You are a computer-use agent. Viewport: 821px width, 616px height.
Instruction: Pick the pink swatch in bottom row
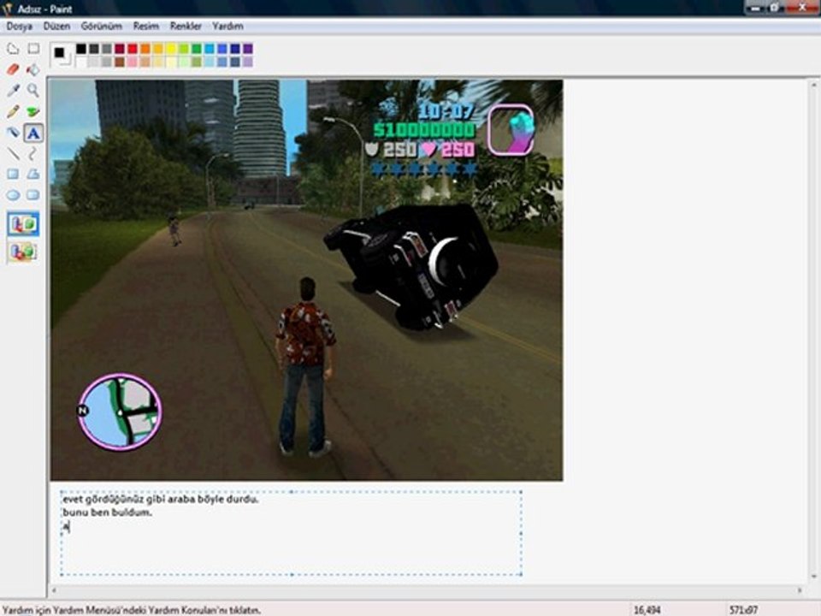(x=133, y=62)
